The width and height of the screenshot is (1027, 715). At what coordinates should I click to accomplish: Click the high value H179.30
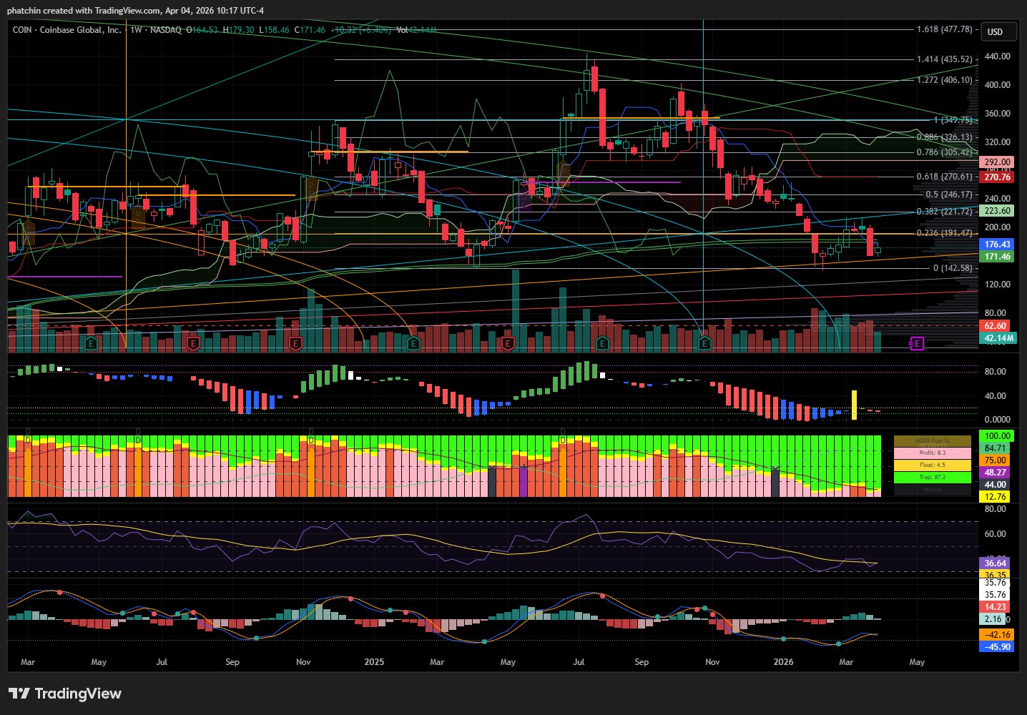coord(238,30)
